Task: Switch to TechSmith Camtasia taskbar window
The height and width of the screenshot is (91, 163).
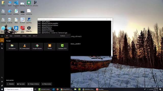Action: [45, 89]
